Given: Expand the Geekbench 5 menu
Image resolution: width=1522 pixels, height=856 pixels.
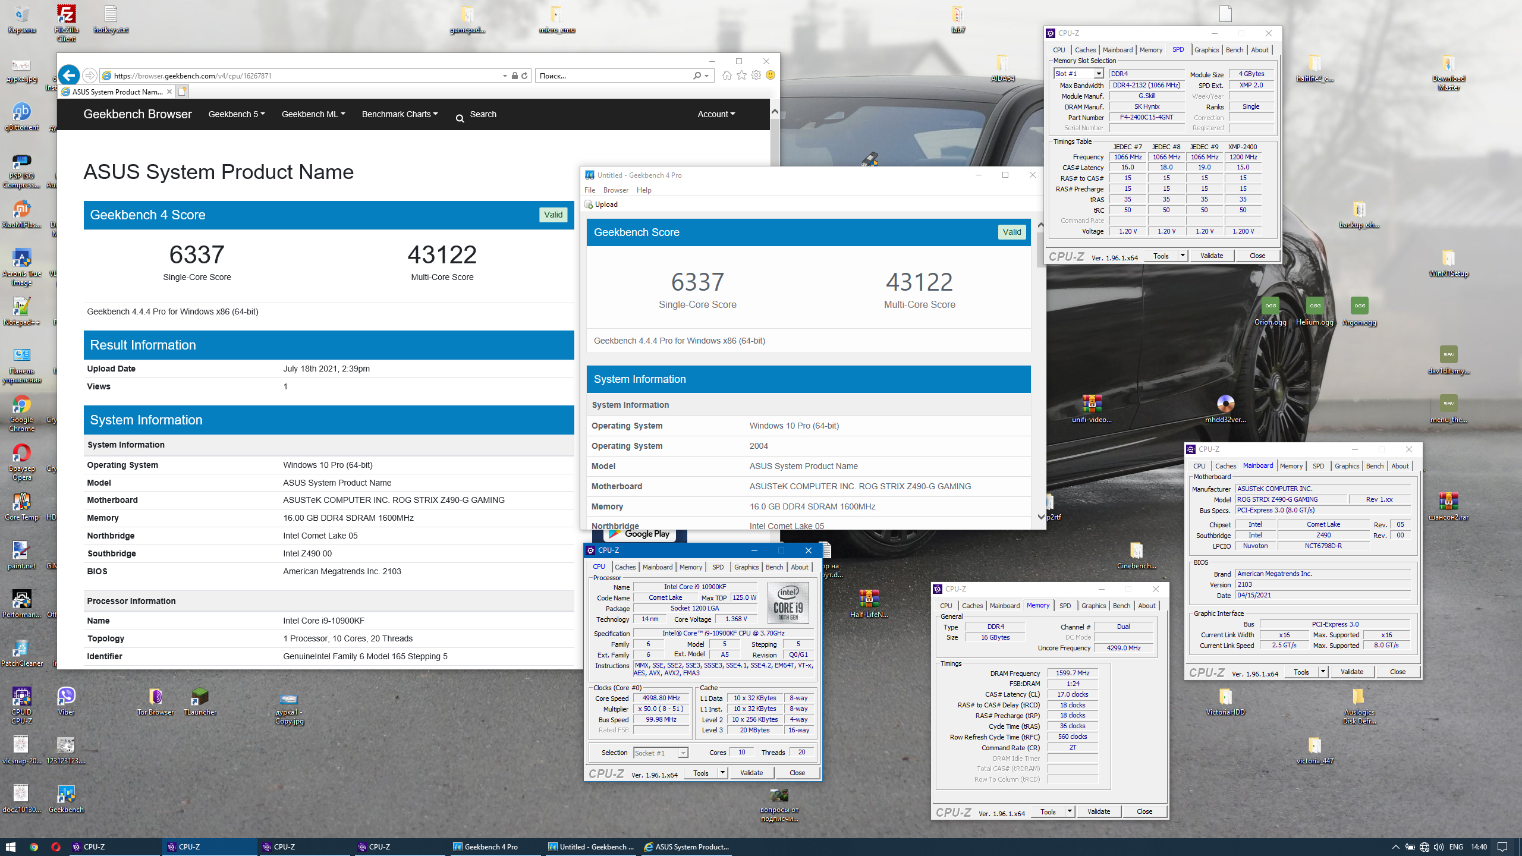Looking at the screenshot, I should point(237,114).
